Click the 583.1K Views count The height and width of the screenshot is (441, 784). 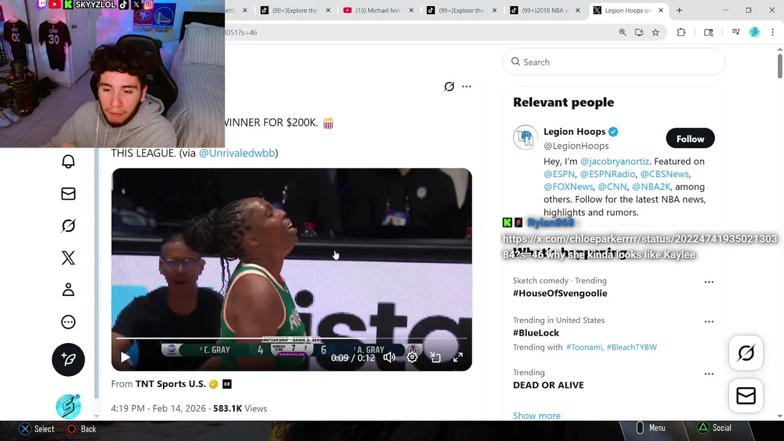pos(240,409)
